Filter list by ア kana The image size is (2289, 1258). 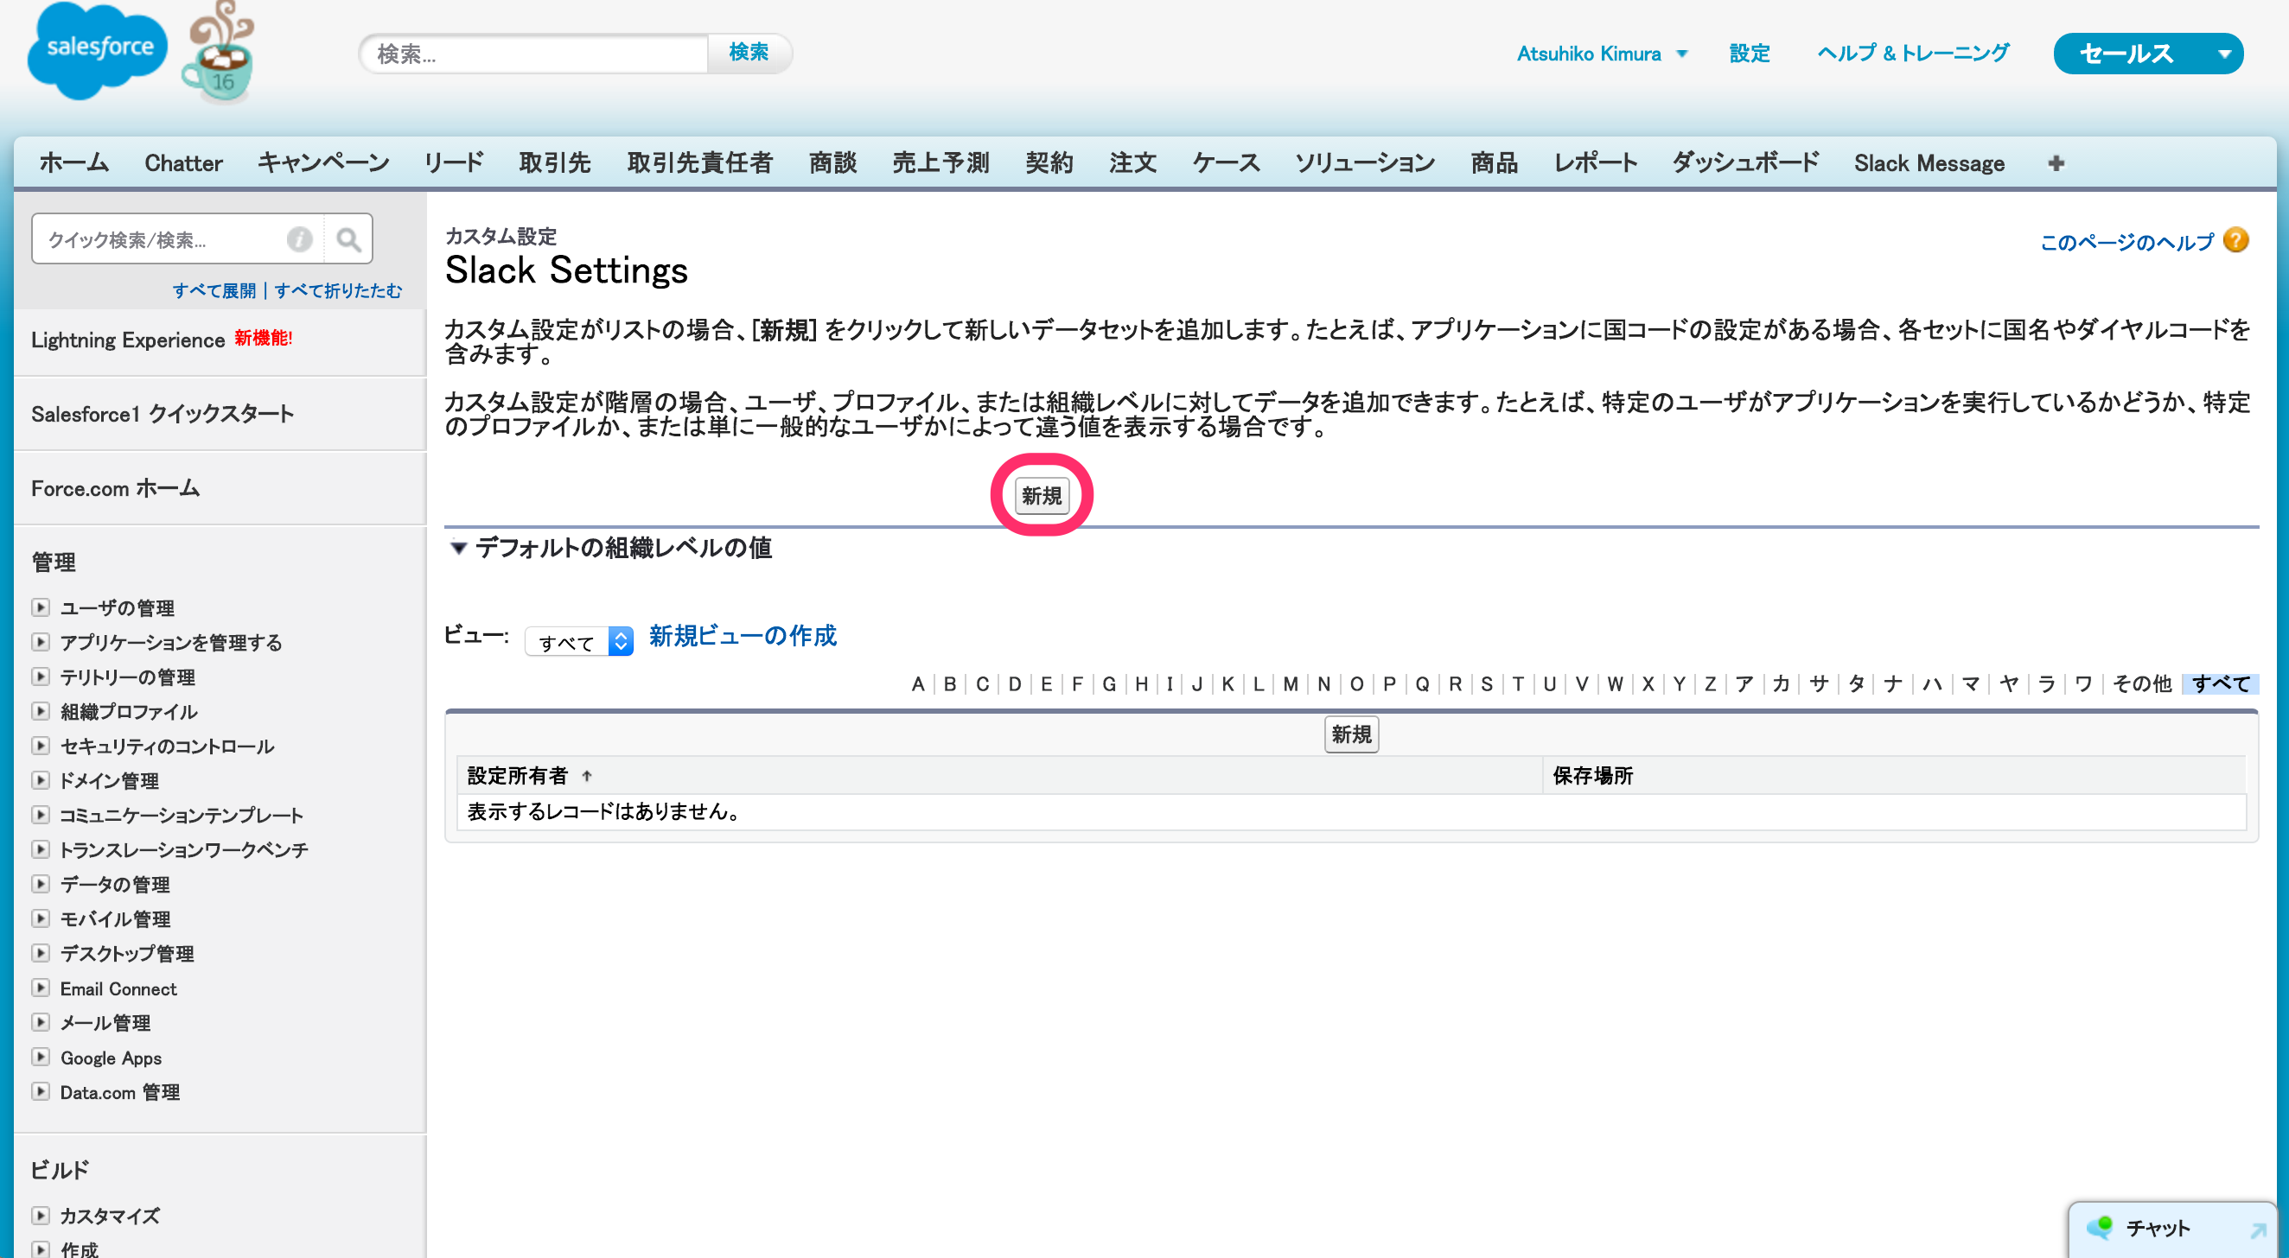tap(1744, 684)
